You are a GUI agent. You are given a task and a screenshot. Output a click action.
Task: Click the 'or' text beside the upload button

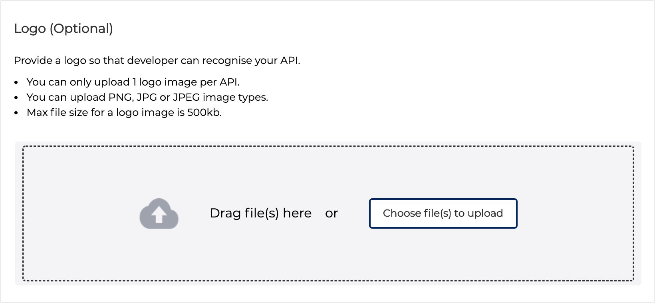(x=331, y=213)
